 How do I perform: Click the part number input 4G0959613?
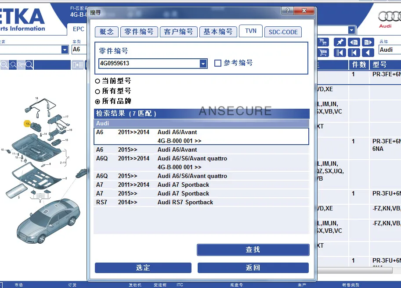pyautogui.click(x=149, y=64)
